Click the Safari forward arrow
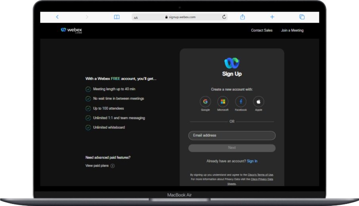359x206 pixels. pos(87,17)
